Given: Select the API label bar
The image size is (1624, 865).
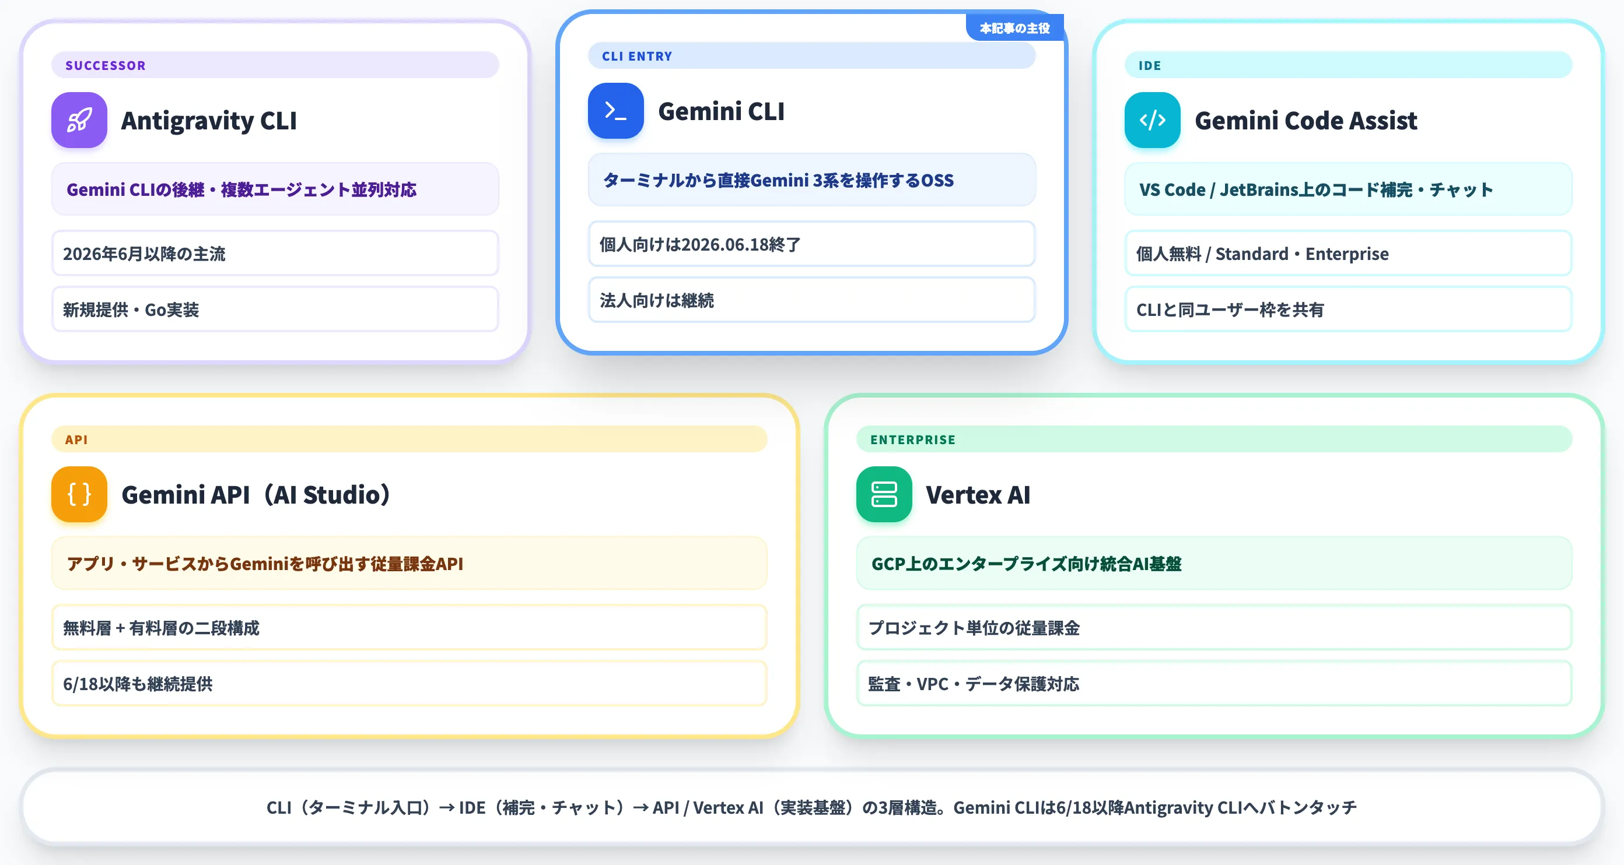Looking at the screenshot, I should coord(409,439).
